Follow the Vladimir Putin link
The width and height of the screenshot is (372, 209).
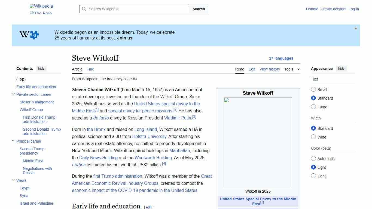coord(178,118)
